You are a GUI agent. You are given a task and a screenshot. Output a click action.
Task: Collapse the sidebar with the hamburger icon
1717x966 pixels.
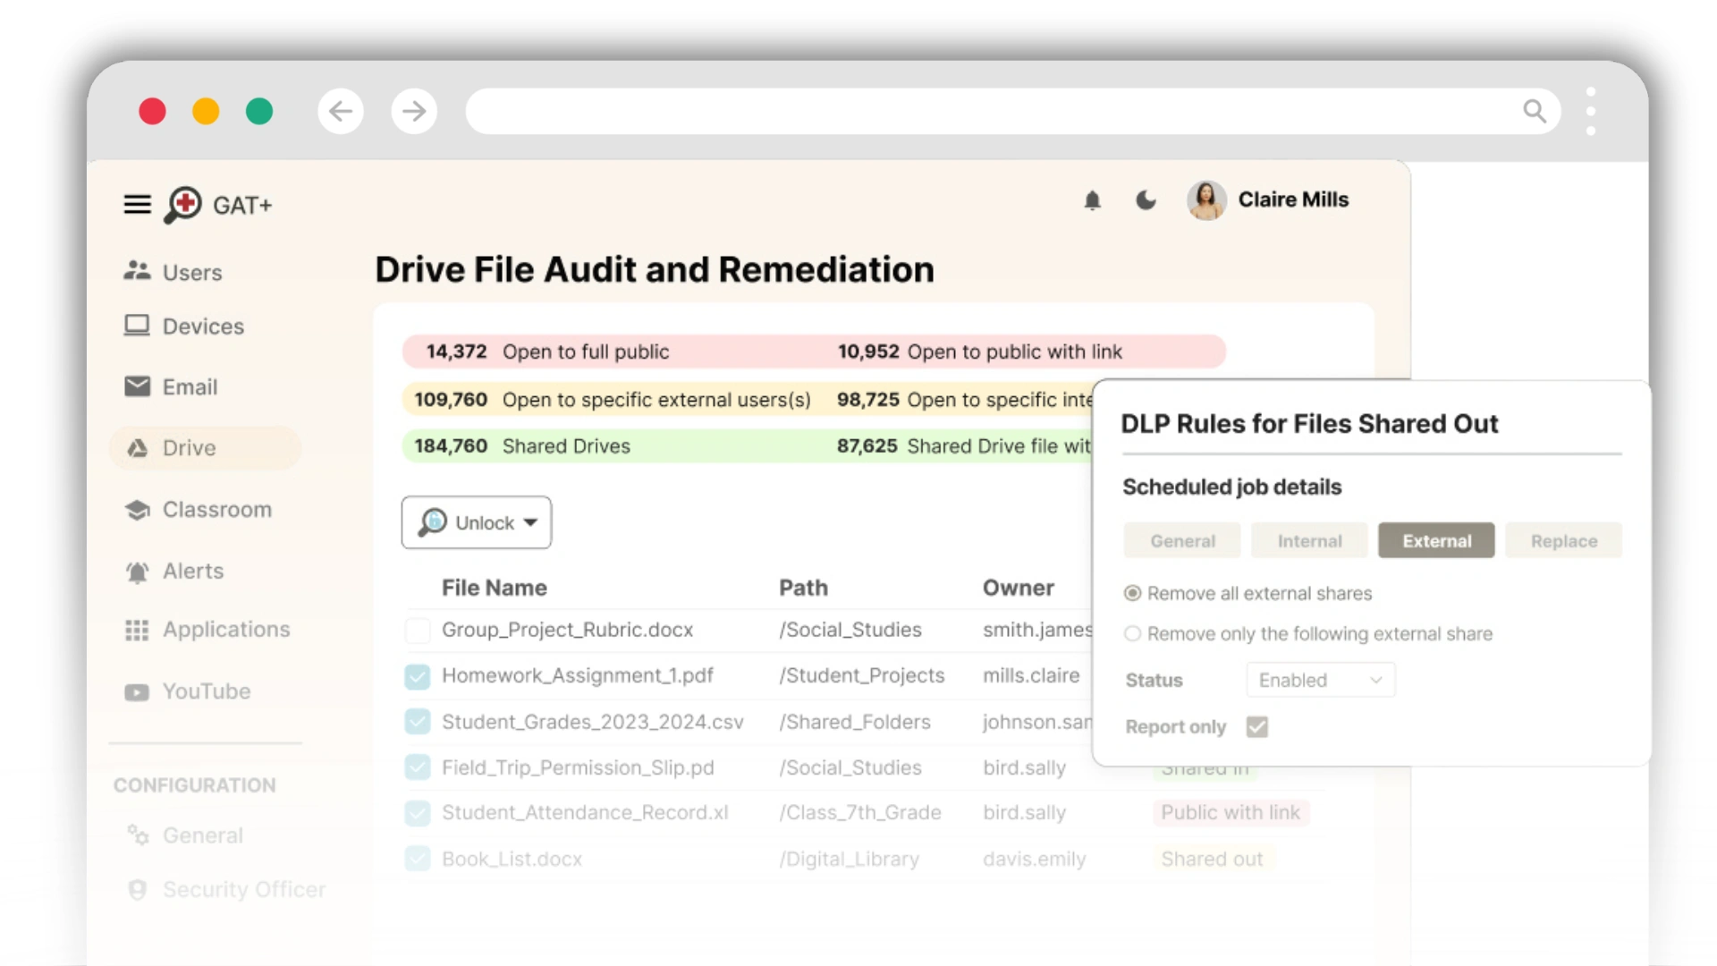click(137, 204)
